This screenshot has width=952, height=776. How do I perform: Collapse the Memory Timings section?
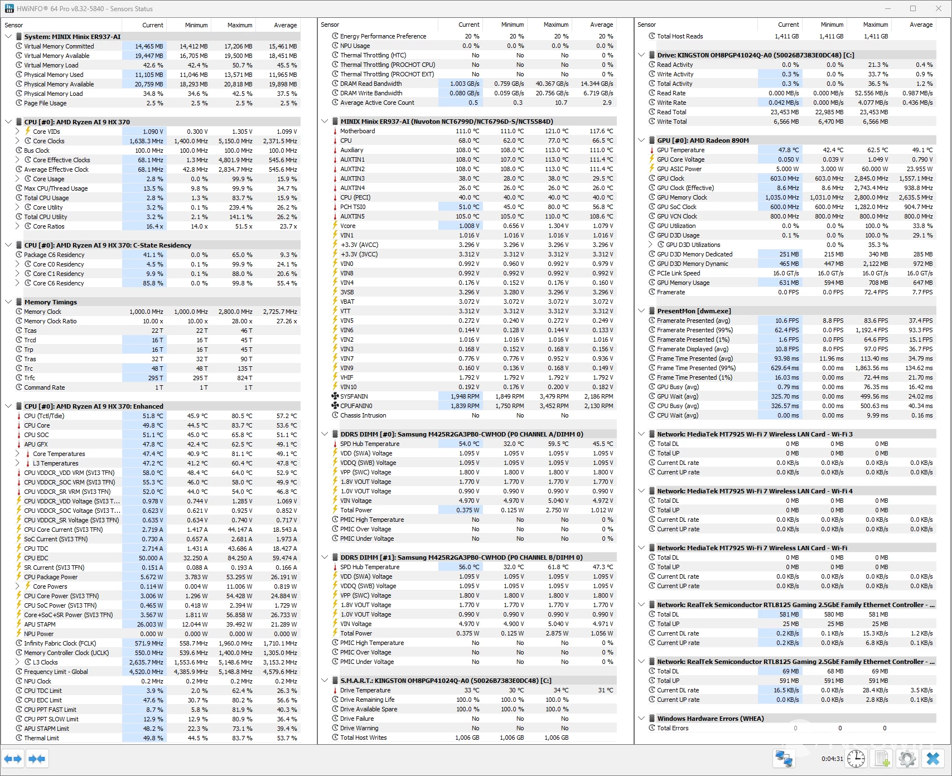coord(8,302)
